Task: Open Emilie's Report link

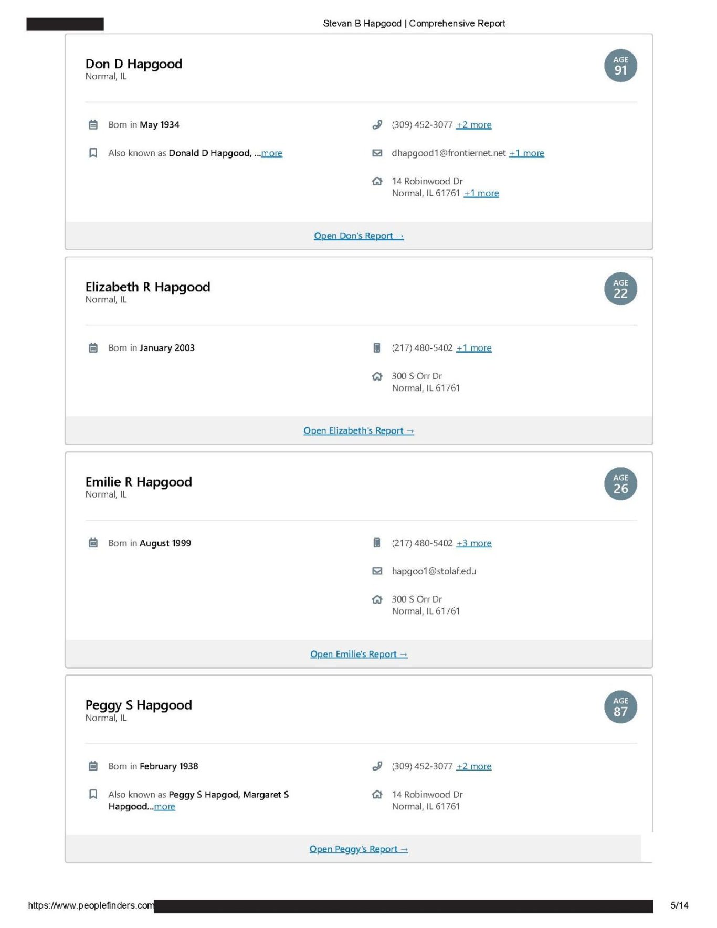Action: coord(358,655)
